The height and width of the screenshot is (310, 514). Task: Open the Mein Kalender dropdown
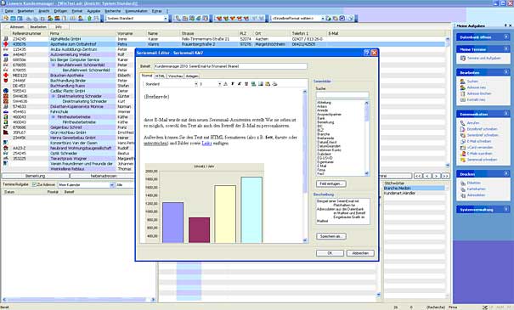coord(112,185)
